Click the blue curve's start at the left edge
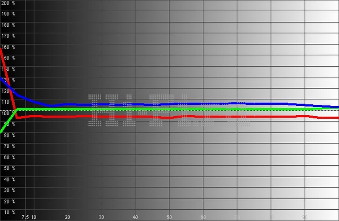The image size is (339, 221). (x=1, y=79)
